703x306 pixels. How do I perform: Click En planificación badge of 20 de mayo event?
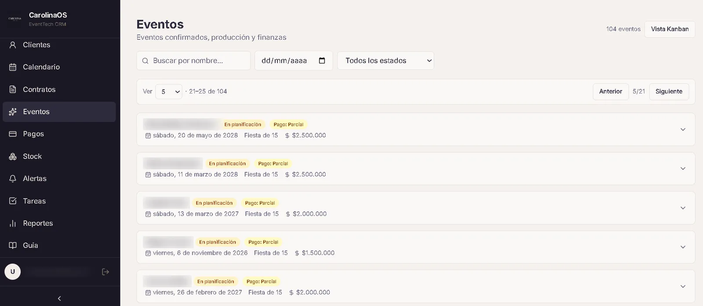(x=243, y=125)
